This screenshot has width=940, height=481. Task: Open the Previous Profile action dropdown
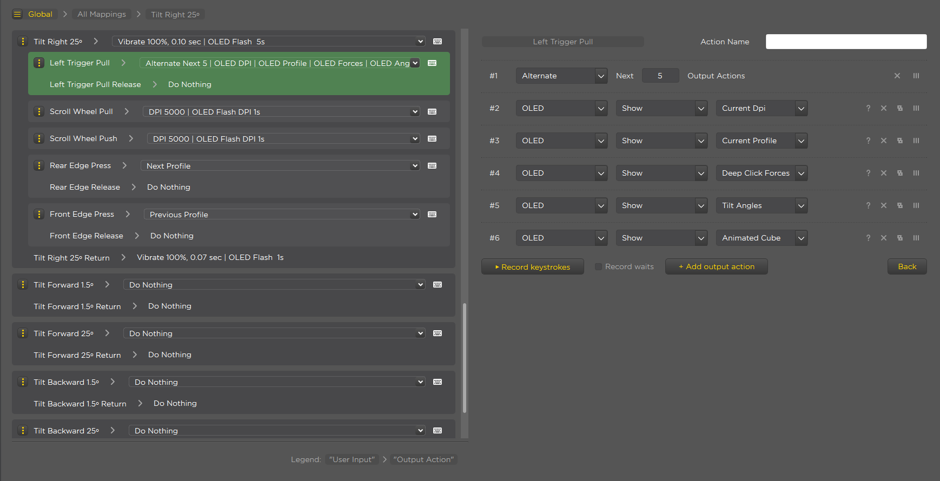(282, 215)
